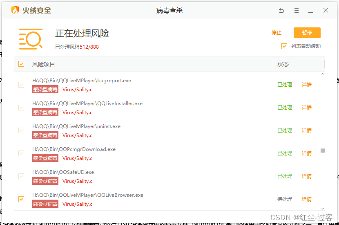Open 详情 for QQLiveInstaller.exe
This screenshot has width=339, height=225.
(x=307, y=108)
